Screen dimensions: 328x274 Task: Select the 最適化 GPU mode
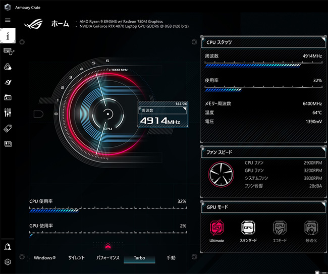coord(311,231)
